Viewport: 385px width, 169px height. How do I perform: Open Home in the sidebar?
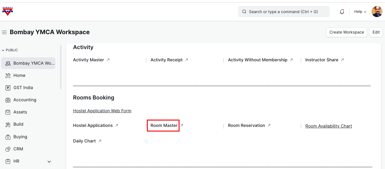(x=19, y=75)
